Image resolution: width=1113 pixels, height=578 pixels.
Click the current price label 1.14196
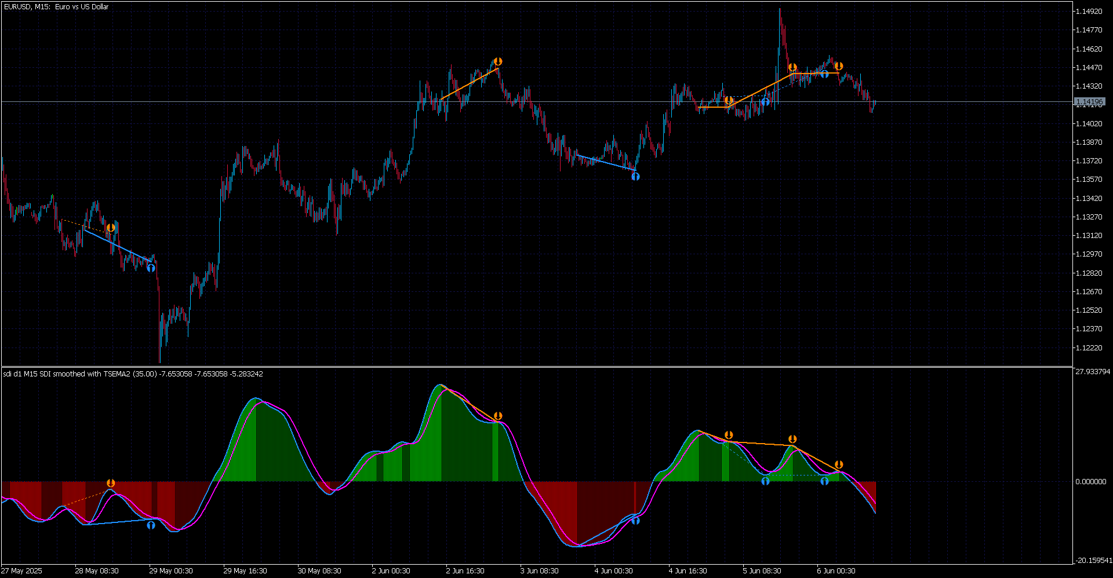(1089, 102)
